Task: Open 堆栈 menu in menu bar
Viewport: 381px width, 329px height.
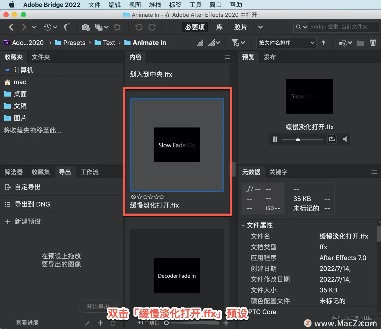Action: [x=155, y=5]
